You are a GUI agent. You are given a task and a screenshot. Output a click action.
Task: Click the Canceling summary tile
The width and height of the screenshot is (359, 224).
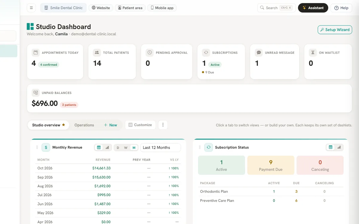click(x=320, y=165)
